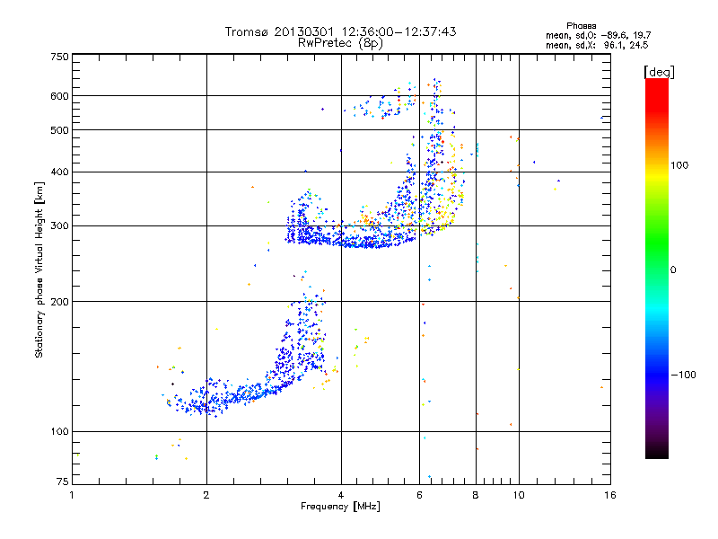Click the y-axis '200' tick label
Image resolution: width=718 pixels, height=539 pixels.
(x=59, y=302)
